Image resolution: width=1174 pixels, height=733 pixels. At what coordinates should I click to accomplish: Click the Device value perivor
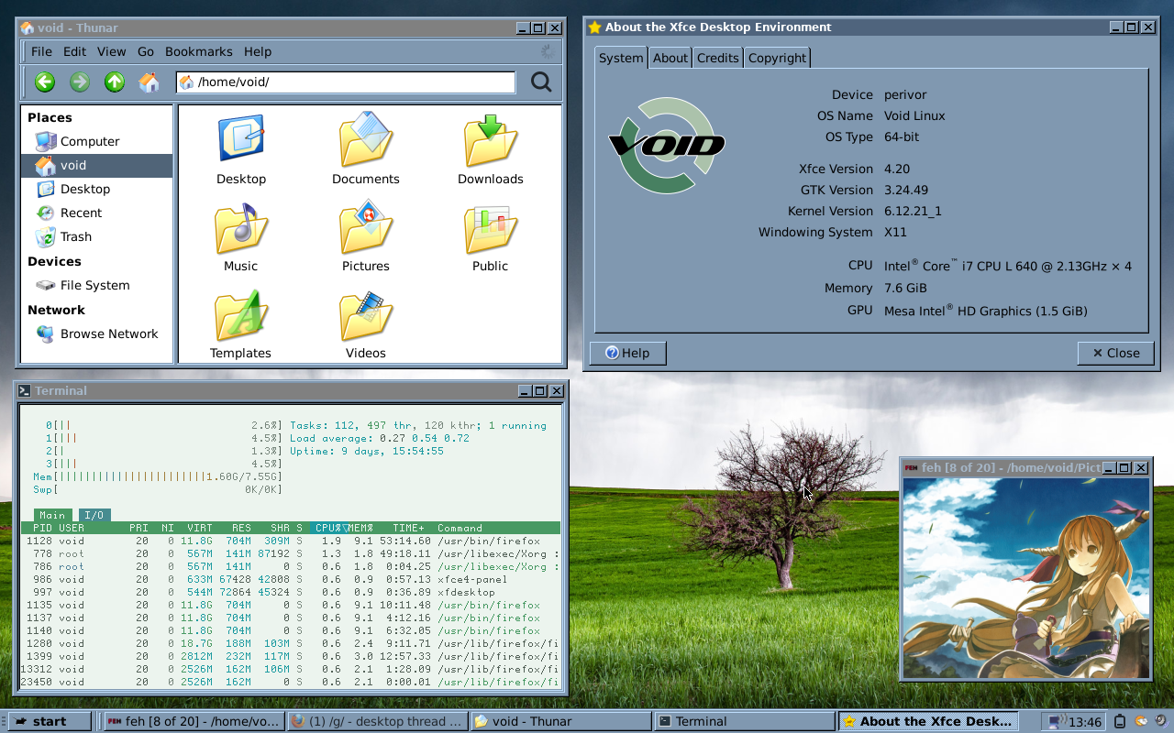(905, 94)
